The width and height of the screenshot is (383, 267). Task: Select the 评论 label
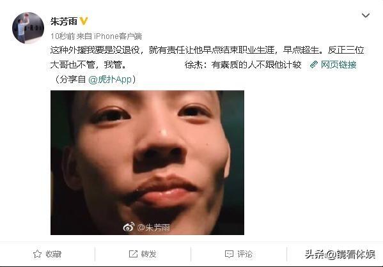244,254
